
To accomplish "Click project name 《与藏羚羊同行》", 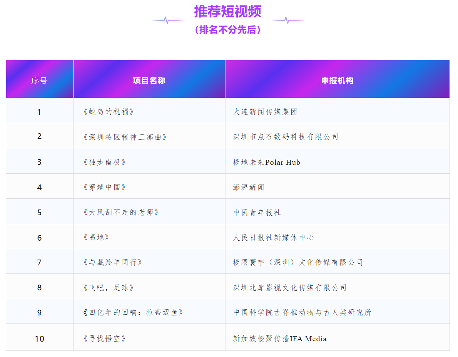I will tap(112, 262).
